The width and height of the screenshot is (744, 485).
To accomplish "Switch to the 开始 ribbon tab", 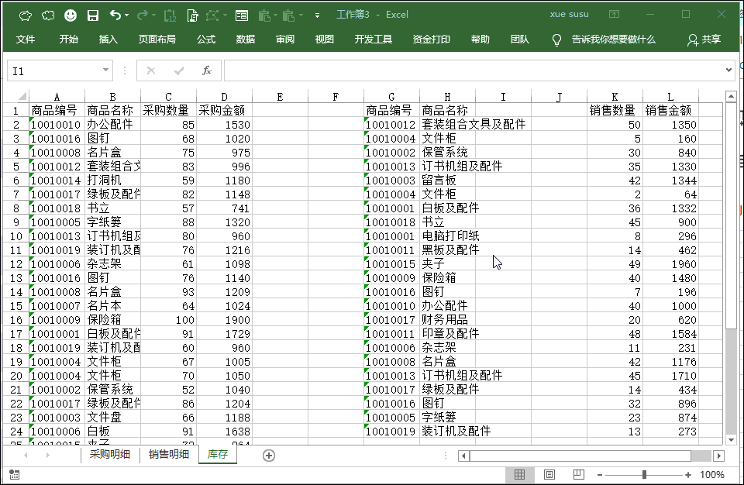I will pos(69,40).
